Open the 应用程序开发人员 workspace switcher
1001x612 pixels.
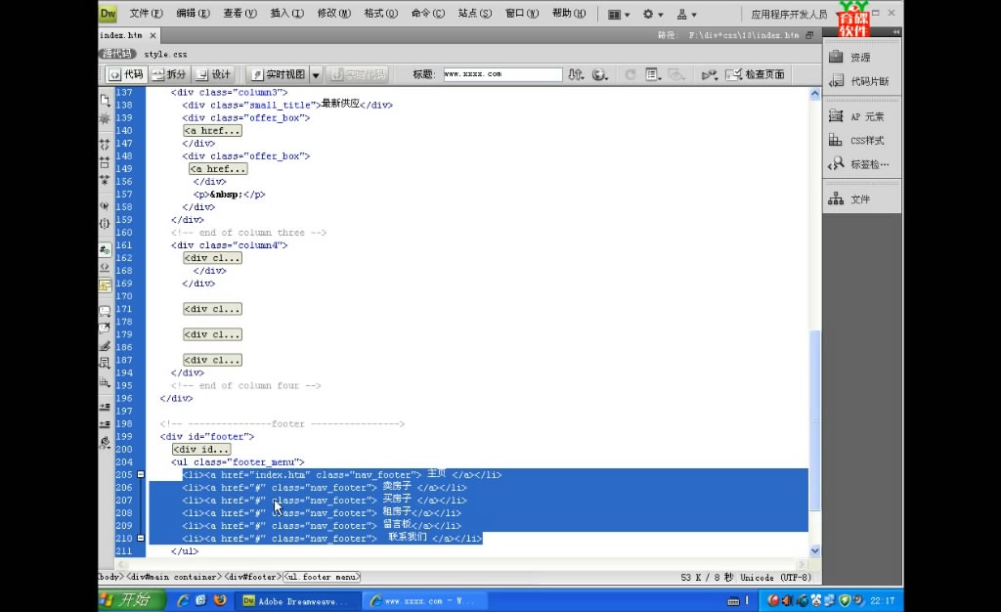(789, 14)
